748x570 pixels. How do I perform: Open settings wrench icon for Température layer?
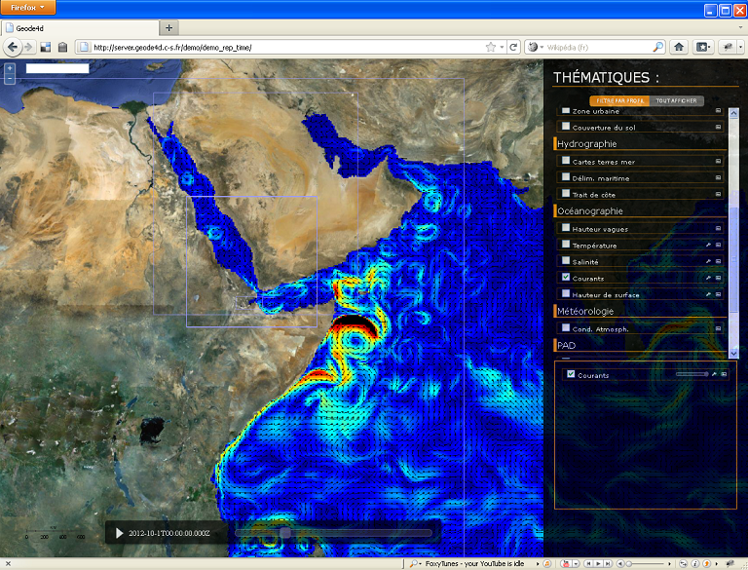tap(708, 246)
